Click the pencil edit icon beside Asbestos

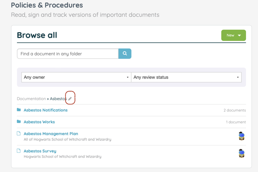click(x=70, y=99)
